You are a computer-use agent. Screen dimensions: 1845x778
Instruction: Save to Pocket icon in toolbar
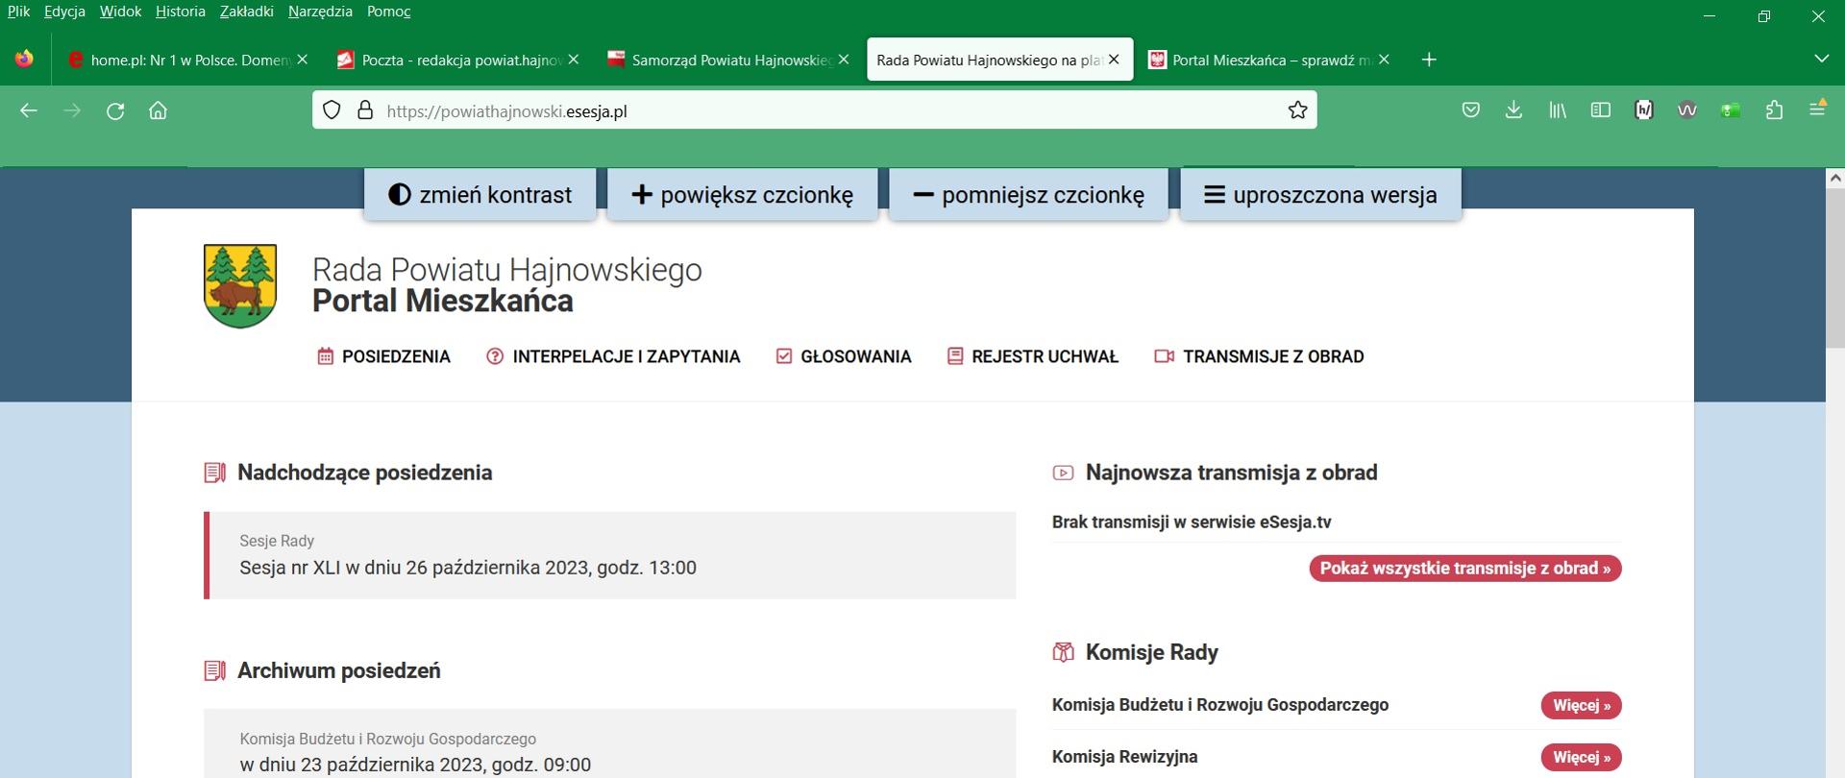[x=1470, y=110]
